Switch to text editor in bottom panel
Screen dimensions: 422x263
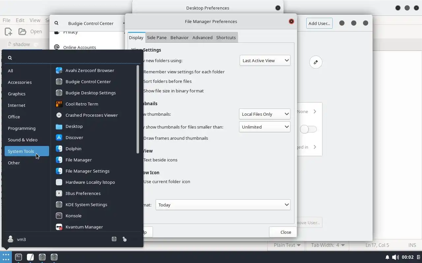[30, 257]
